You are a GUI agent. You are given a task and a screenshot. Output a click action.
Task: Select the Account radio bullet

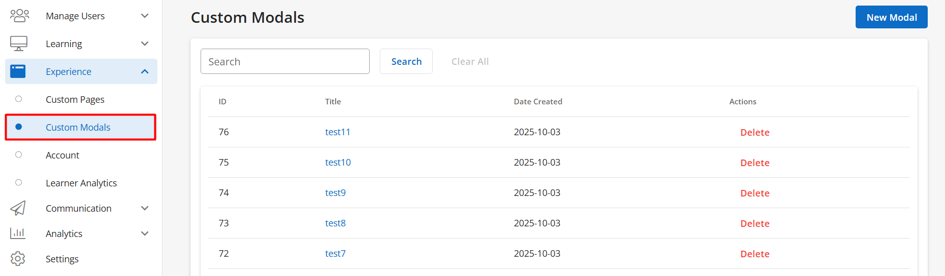(x=19, y=155)
